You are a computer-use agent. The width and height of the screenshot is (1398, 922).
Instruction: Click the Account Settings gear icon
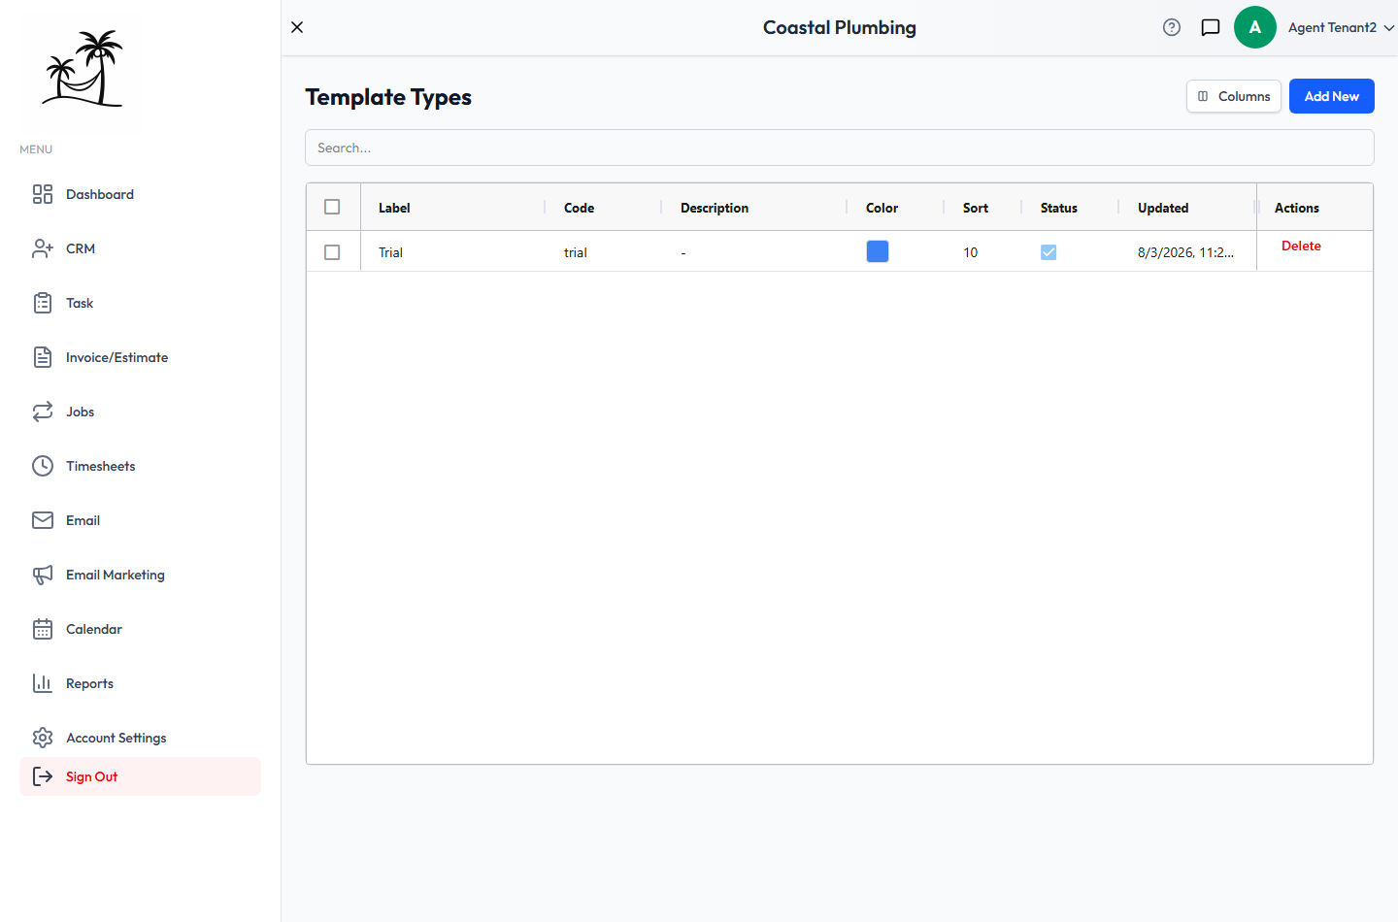pos(43,738)
